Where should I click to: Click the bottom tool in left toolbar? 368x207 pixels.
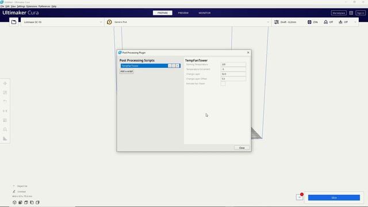tap(5, 139)
